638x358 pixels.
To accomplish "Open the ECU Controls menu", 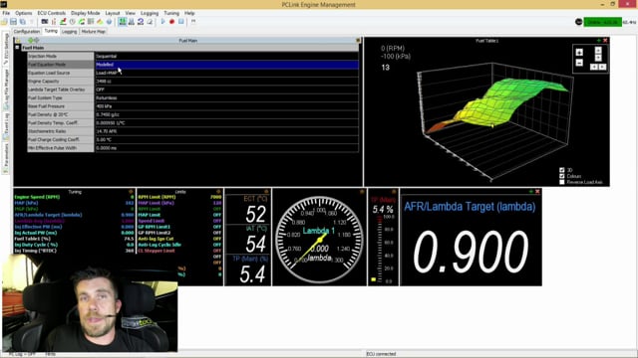I will (51, 13).
